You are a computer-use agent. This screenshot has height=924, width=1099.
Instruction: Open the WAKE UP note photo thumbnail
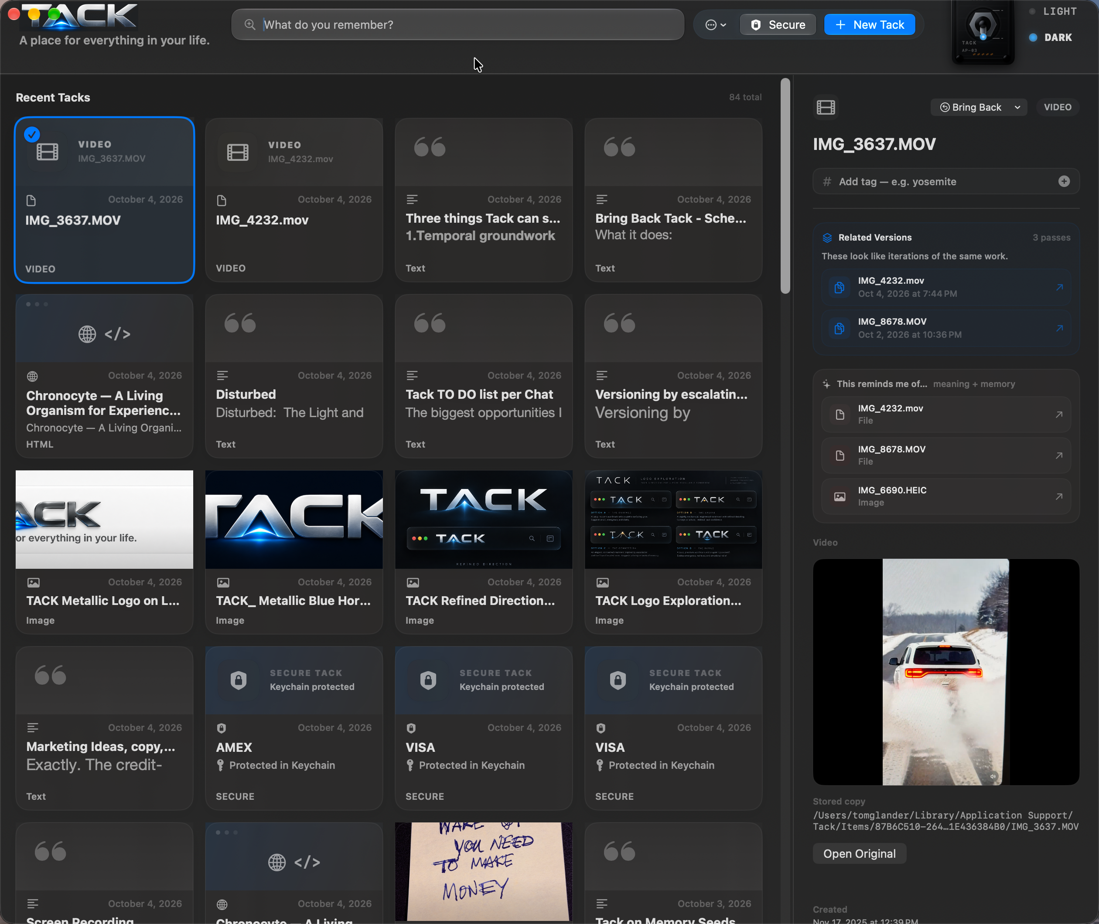(x=484, y=872)
